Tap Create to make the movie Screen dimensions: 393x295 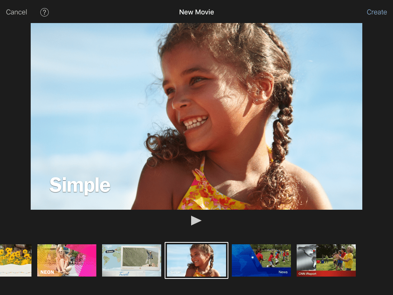coord(377,12)
